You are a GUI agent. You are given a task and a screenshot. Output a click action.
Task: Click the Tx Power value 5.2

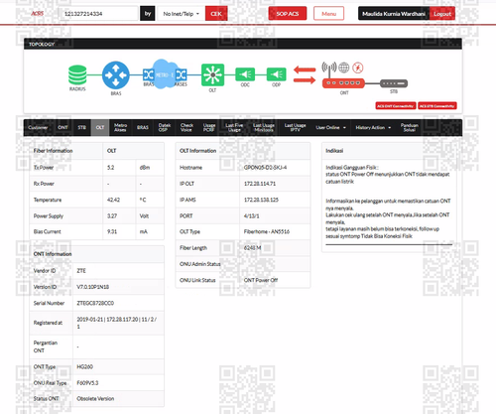click(x=111, y=168)
